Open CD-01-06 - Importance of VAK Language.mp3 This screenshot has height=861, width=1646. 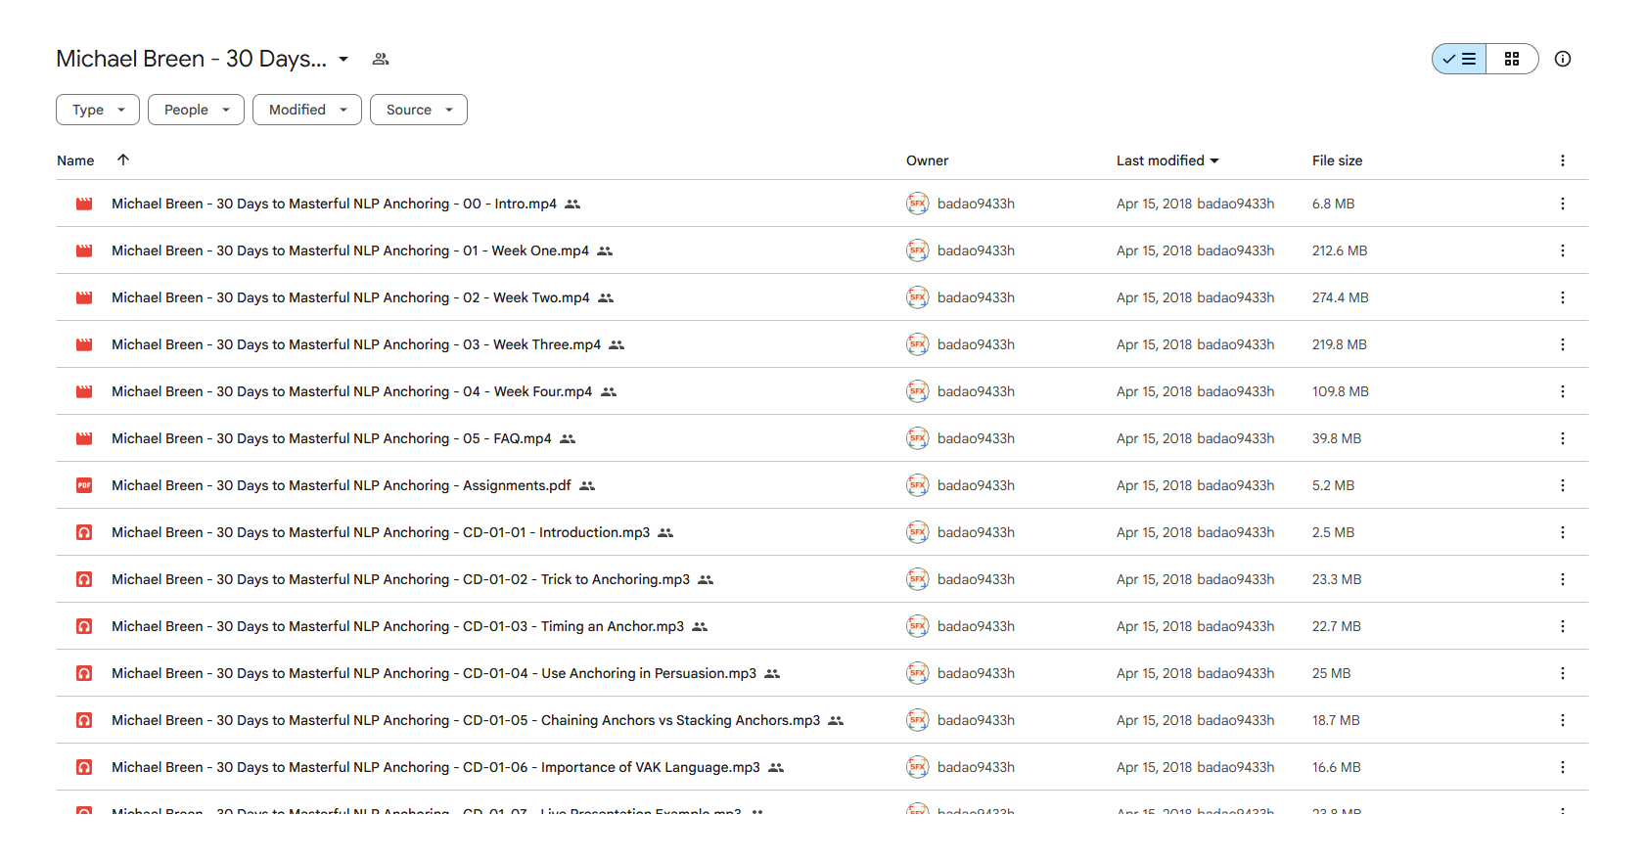tap(435, 767)
